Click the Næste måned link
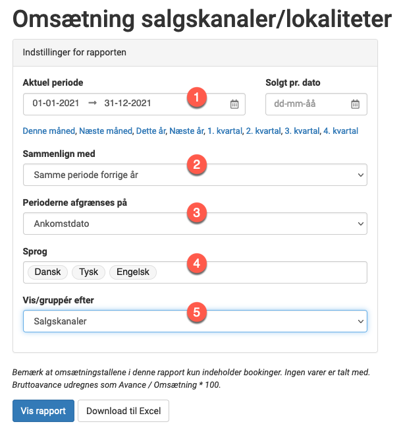The width and height of the screenshot is (401, 426). click(105, 131)
